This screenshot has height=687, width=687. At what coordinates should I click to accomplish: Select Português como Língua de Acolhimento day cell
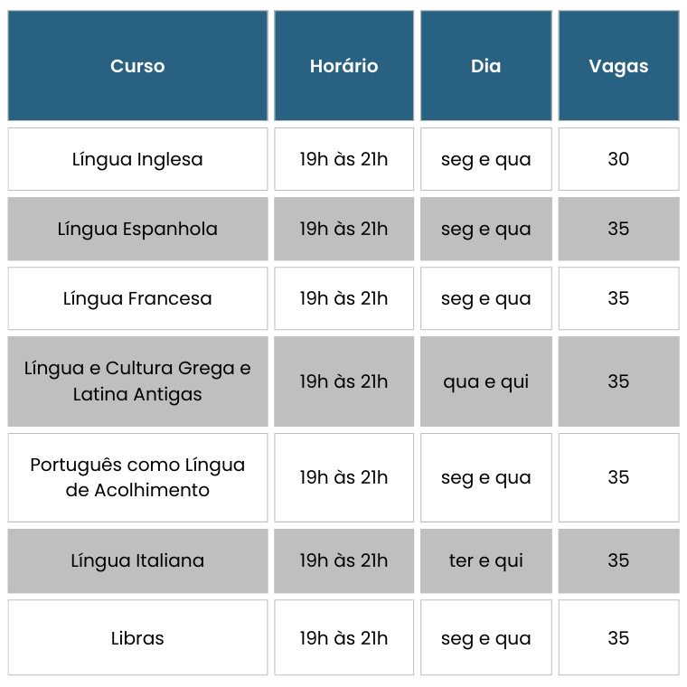click(485, 477)
